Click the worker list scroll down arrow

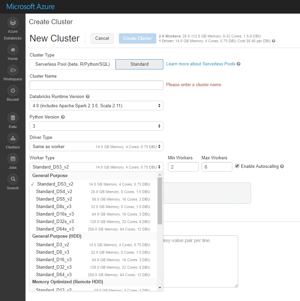(x=160, y=288)
